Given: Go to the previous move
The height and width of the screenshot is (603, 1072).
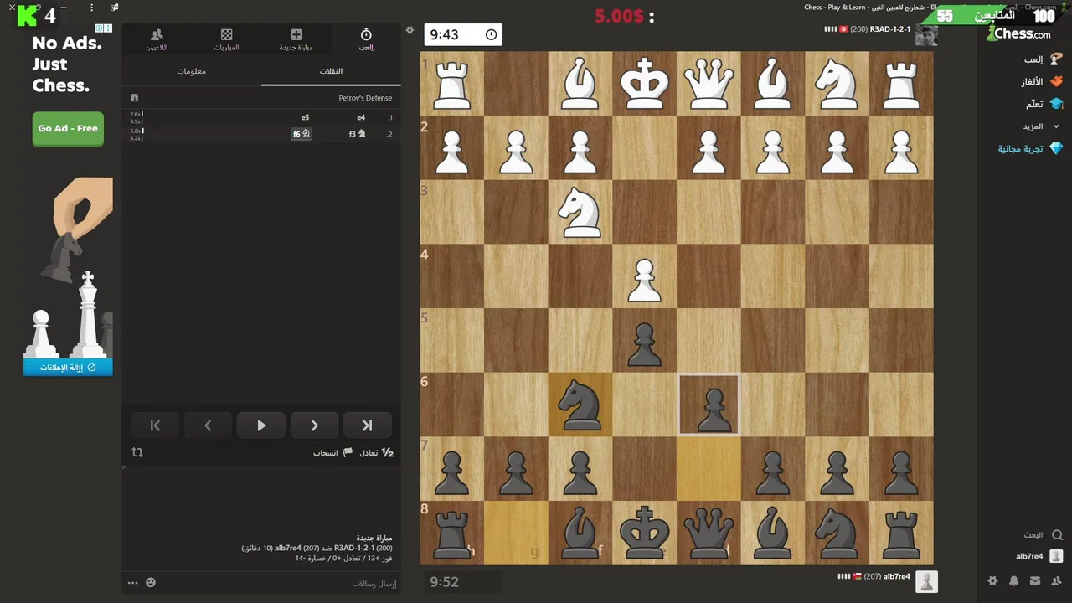Looking at the screenshot, I should point(208,425).
